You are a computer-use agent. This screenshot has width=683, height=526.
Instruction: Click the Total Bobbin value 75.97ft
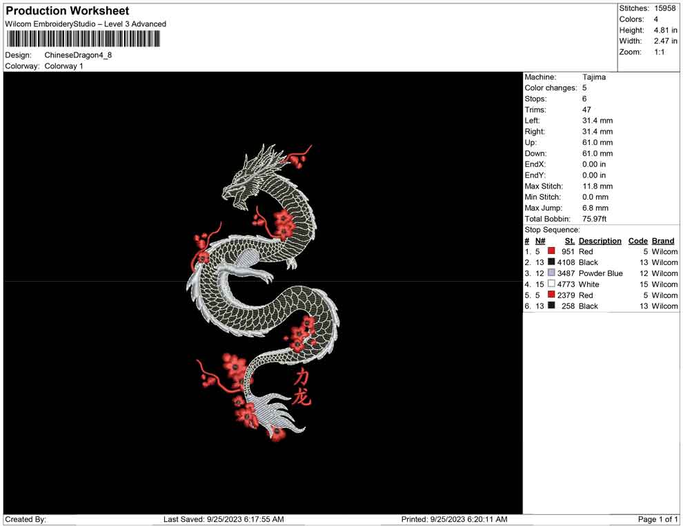point(595,219)
